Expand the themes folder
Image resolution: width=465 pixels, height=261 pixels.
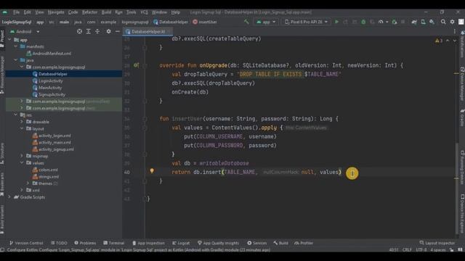coord(28,183)
